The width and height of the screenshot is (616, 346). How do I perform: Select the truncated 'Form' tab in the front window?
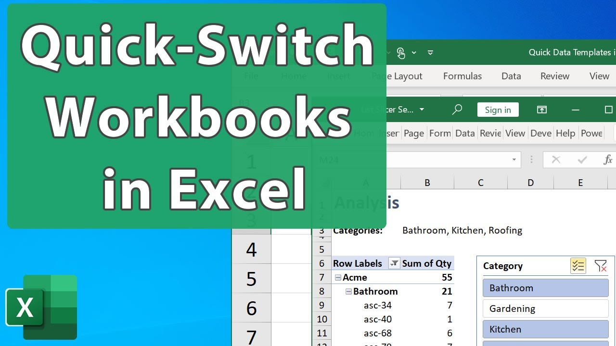tap(440, 133)
